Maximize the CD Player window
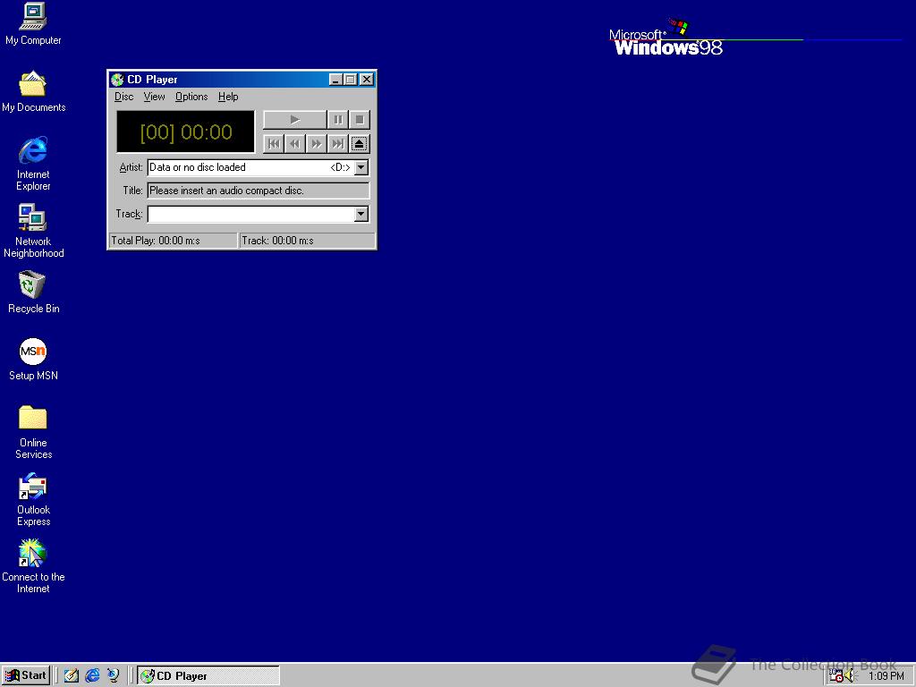This screenshot has width=916, height=687. tap(350, 80)
